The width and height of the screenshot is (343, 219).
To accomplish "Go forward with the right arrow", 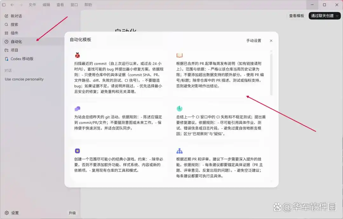I will coord(21,4).
